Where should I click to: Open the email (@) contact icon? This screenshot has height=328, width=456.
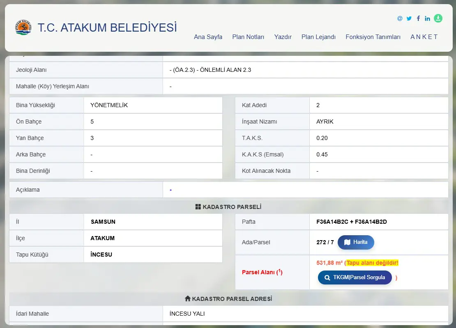coord(400,18)
